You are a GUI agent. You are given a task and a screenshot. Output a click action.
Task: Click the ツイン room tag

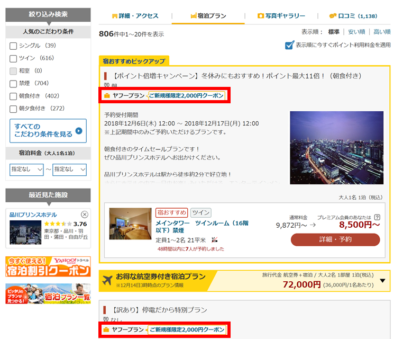(201, 212)
